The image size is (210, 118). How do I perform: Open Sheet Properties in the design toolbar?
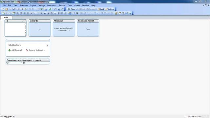[14, 13]
